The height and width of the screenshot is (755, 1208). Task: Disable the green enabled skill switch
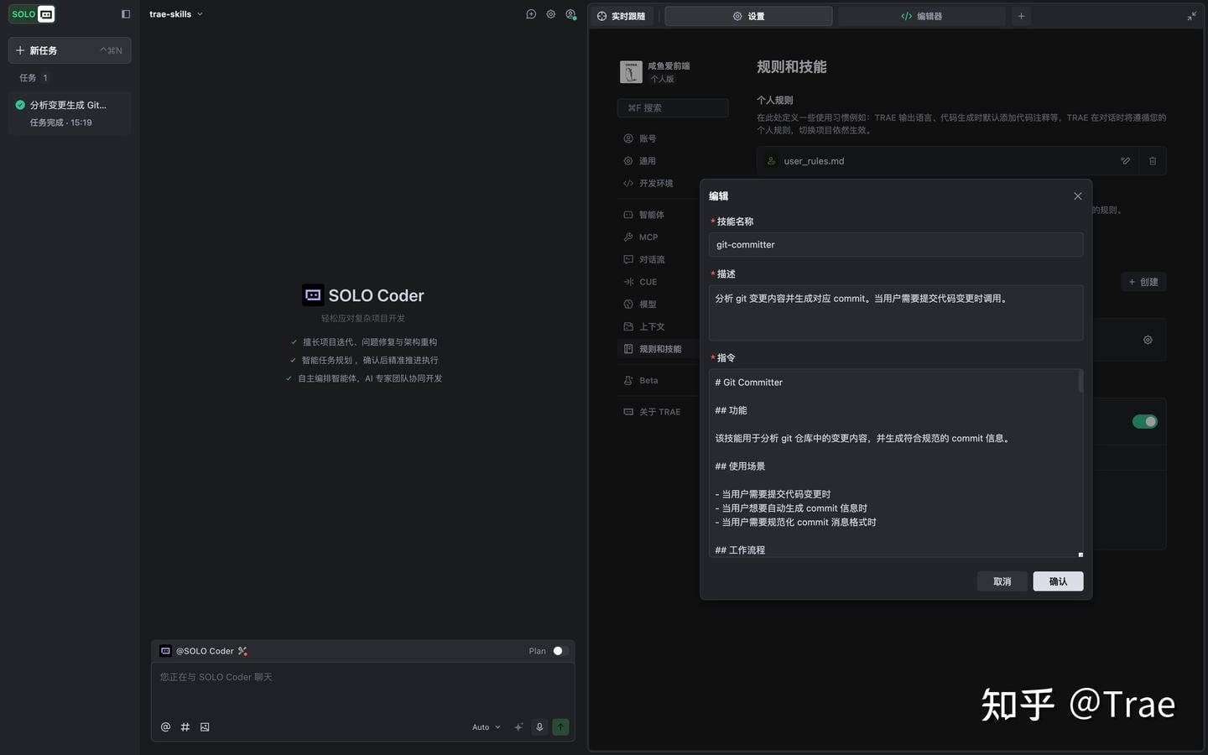pos(1144,422)
